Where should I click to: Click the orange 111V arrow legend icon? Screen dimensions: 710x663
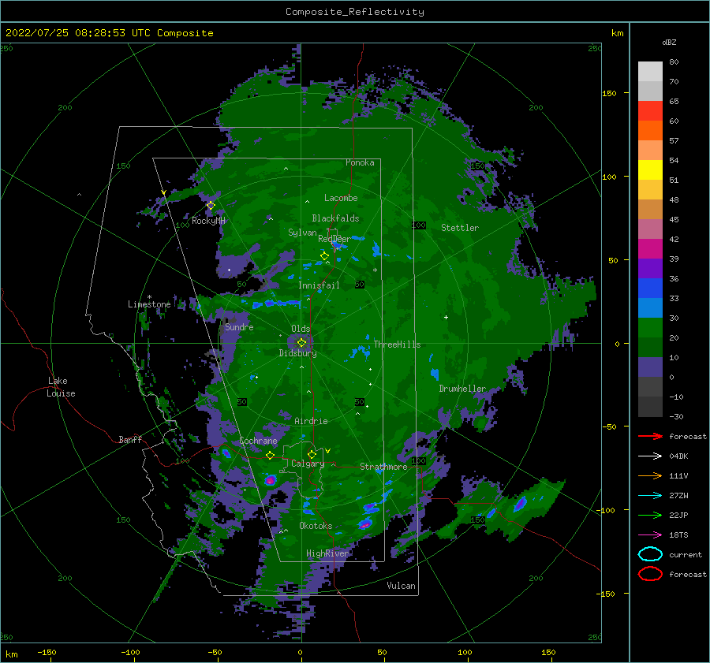click(650, 475)
